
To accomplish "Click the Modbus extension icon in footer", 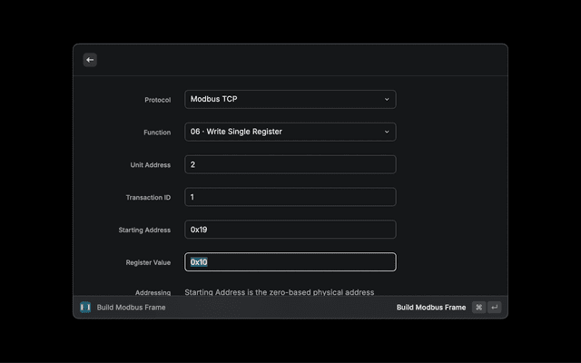I will click(x=85, y=307).
